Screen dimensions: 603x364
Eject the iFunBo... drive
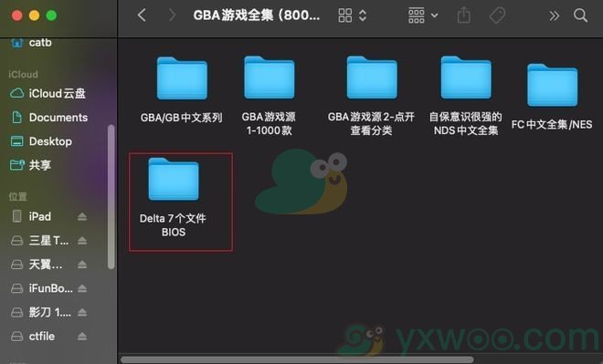pyautogui.click(x=82, y=288)
